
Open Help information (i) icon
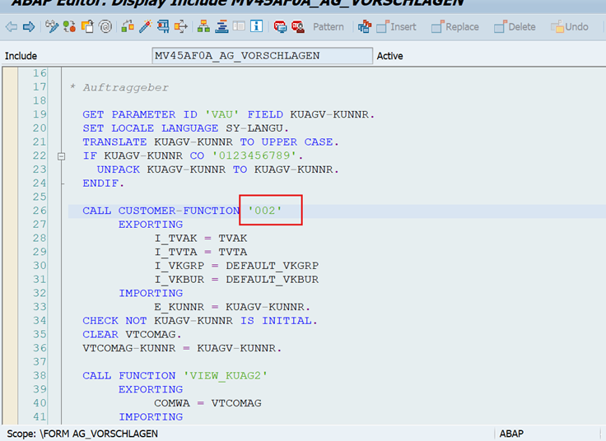click(257, 26)
